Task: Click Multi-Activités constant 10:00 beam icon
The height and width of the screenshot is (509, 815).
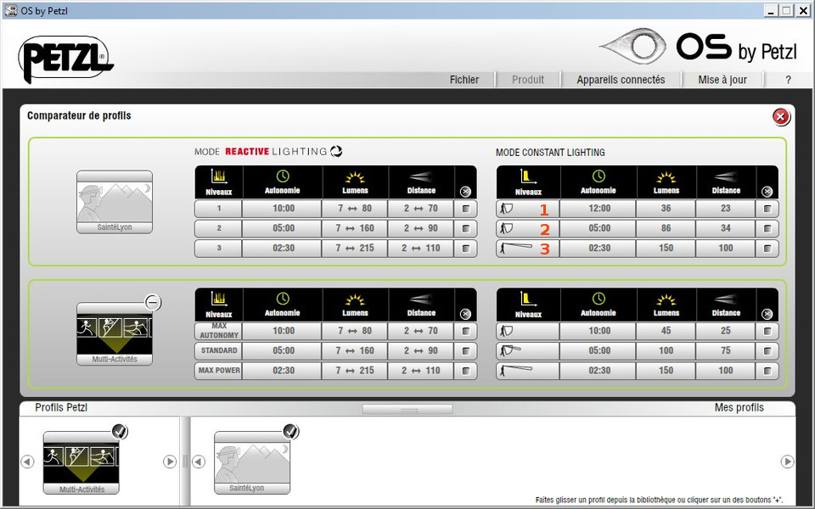Action: point(507,331)
